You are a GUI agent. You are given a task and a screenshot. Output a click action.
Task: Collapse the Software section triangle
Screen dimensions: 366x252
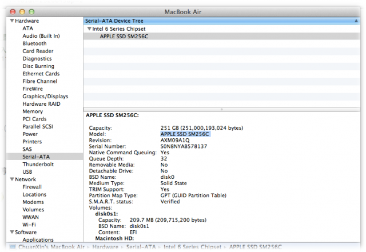(12, 232)
